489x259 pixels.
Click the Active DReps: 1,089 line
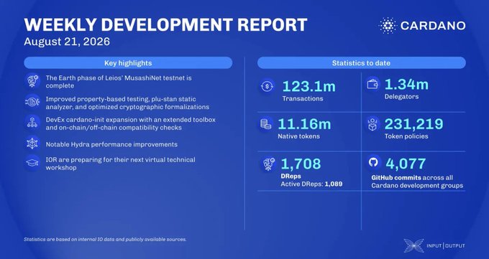pyautogui.click(x=311, y=184)
